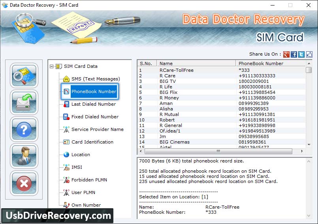Click the SMS envelope icon in tree
The image size is (318, 224).
66,79
